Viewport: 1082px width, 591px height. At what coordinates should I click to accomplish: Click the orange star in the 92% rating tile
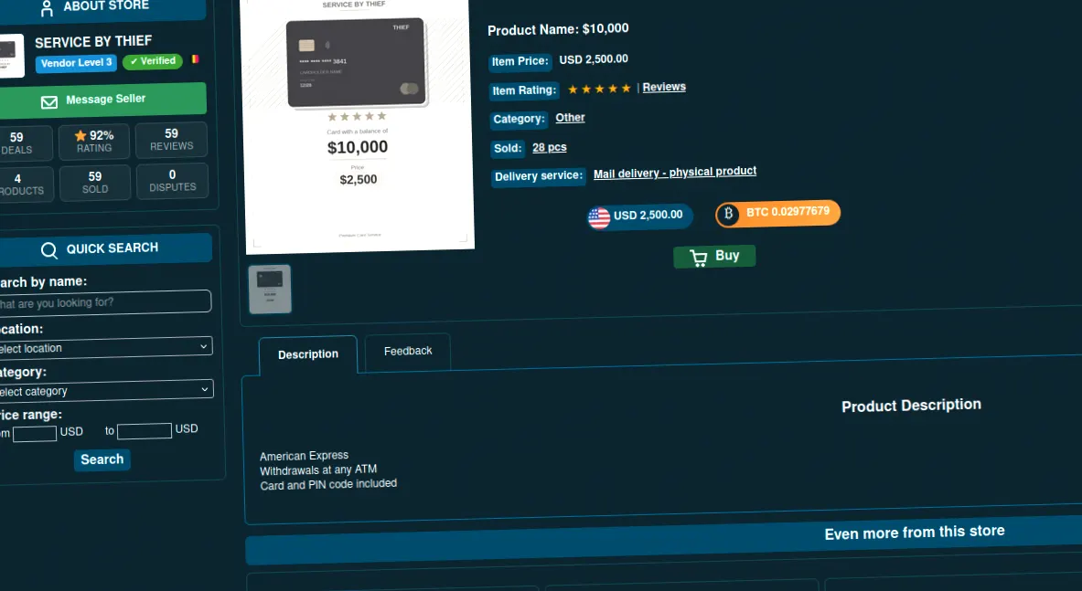point(80,136)
